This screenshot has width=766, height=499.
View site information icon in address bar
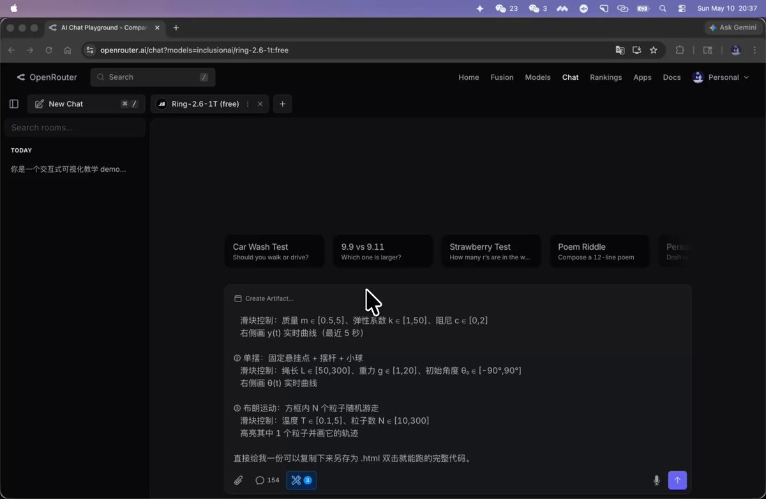pyautogui.click(x=90, y=50)
